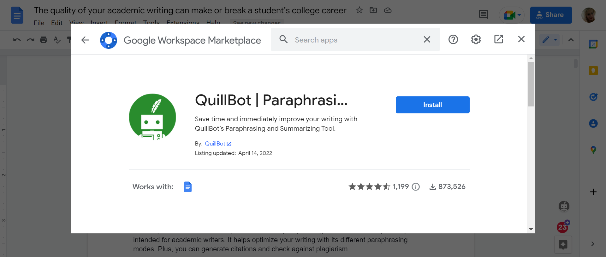Click the gray QuillBot robot floating icon

tap(564, 206)
